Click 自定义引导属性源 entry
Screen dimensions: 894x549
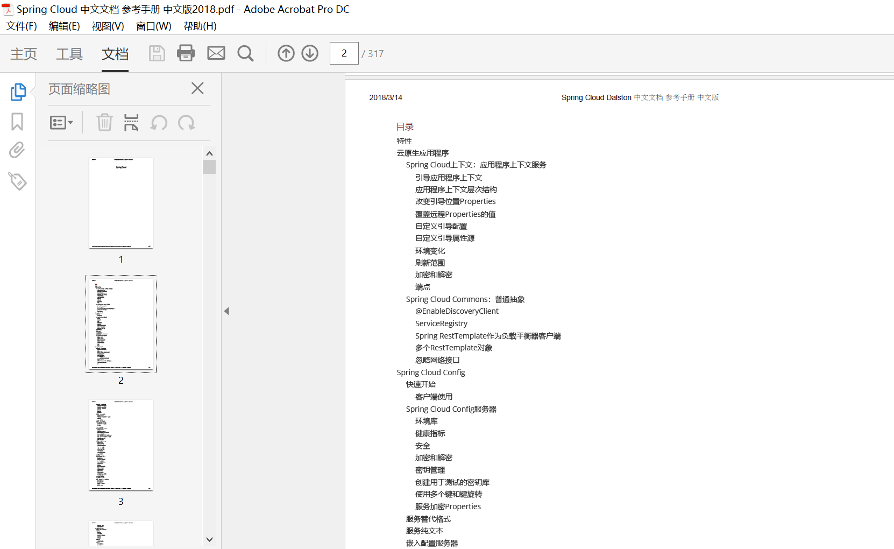(445, 238)
